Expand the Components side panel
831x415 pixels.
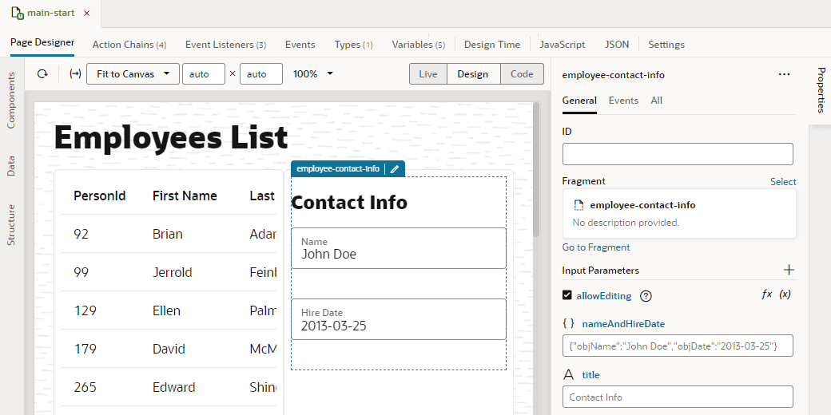tap(11, 101)
